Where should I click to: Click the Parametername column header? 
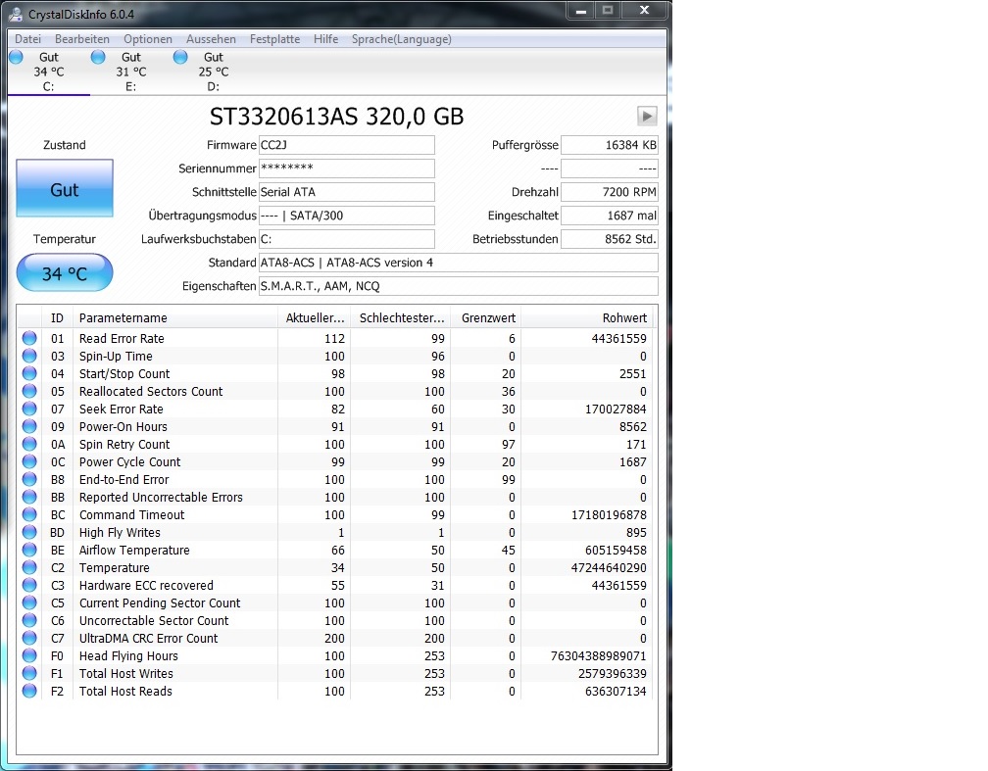[x=175, y=318]
